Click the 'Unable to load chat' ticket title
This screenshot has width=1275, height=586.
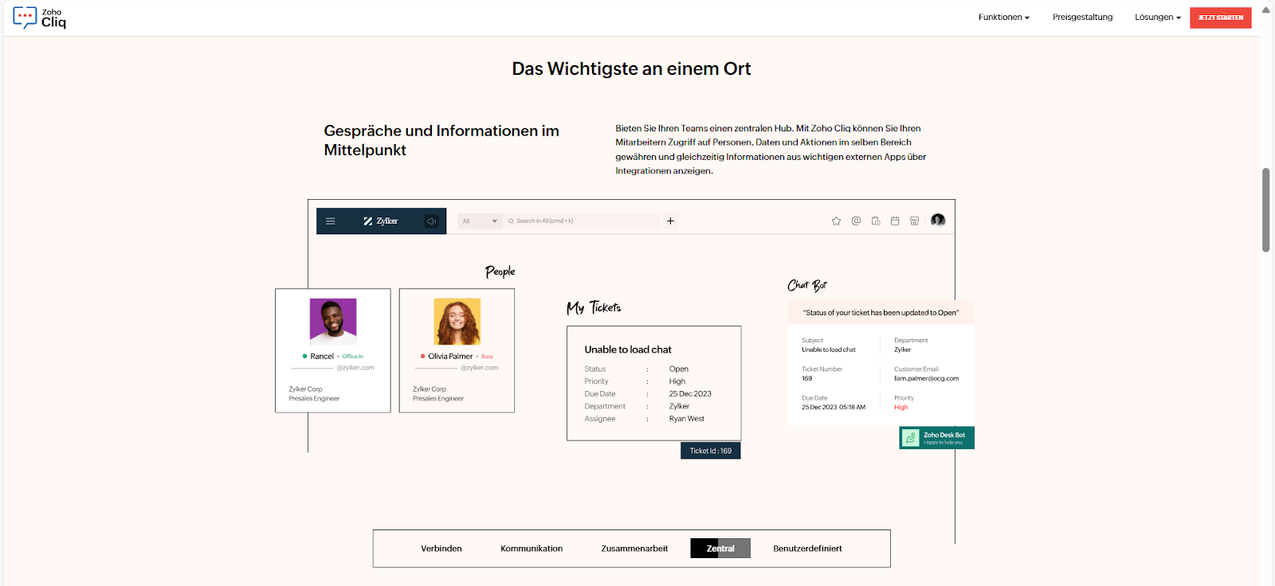point(628,350)
